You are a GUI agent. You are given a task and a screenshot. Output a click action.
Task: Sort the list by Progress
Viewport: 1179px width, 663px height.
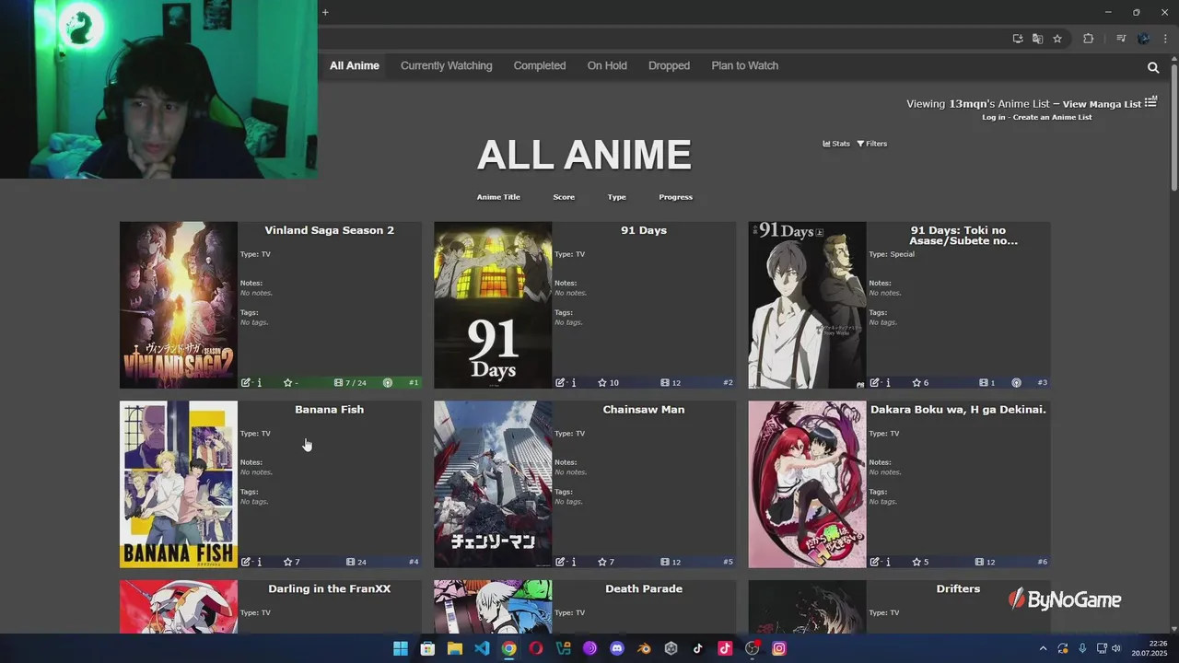pyautogui.click(x=676, y=197)
